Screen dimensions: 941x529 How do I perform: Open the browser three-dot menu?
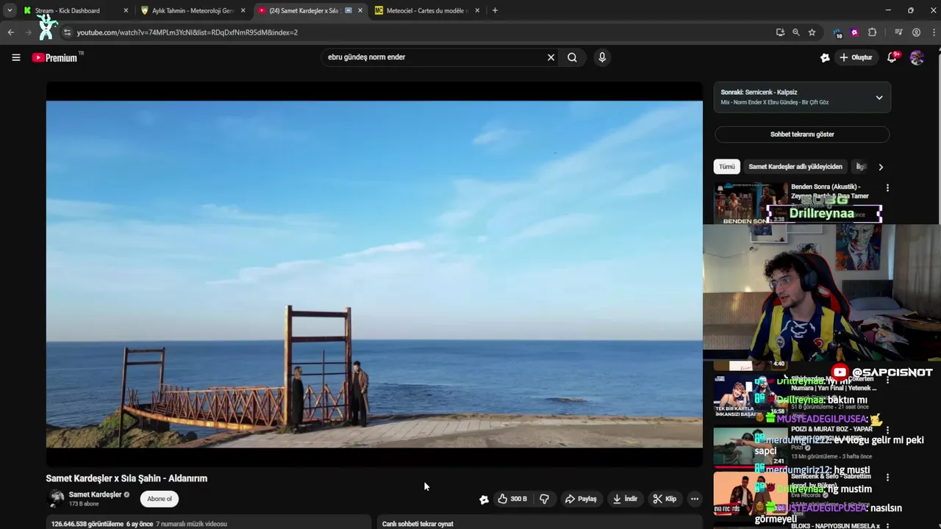click(934, 32)
